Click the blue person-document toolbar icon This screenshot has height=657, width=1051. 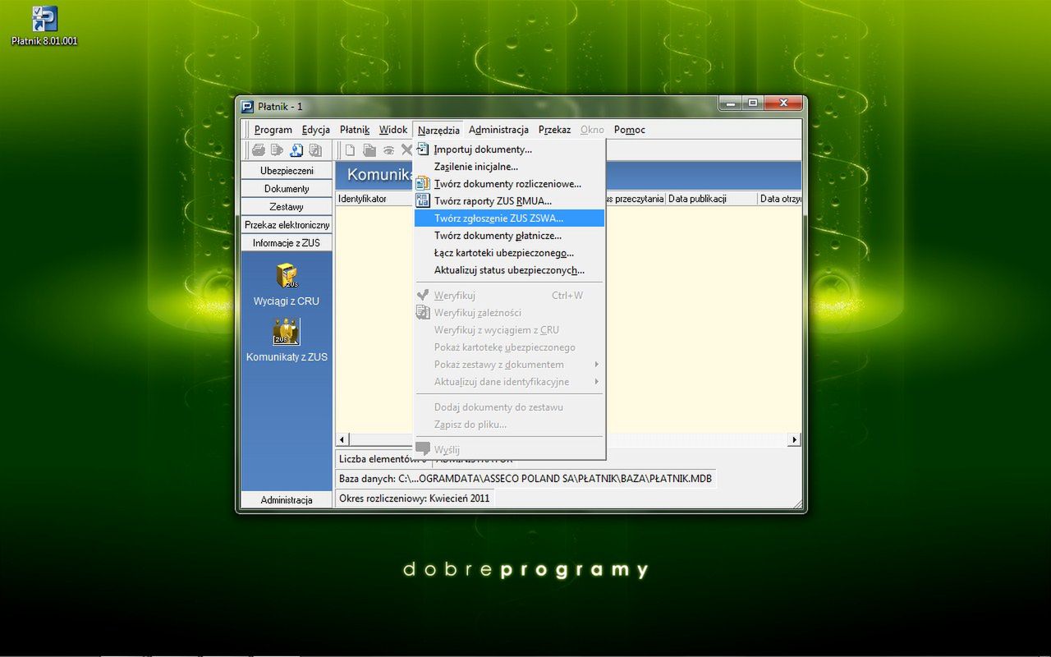click(296, 150)
